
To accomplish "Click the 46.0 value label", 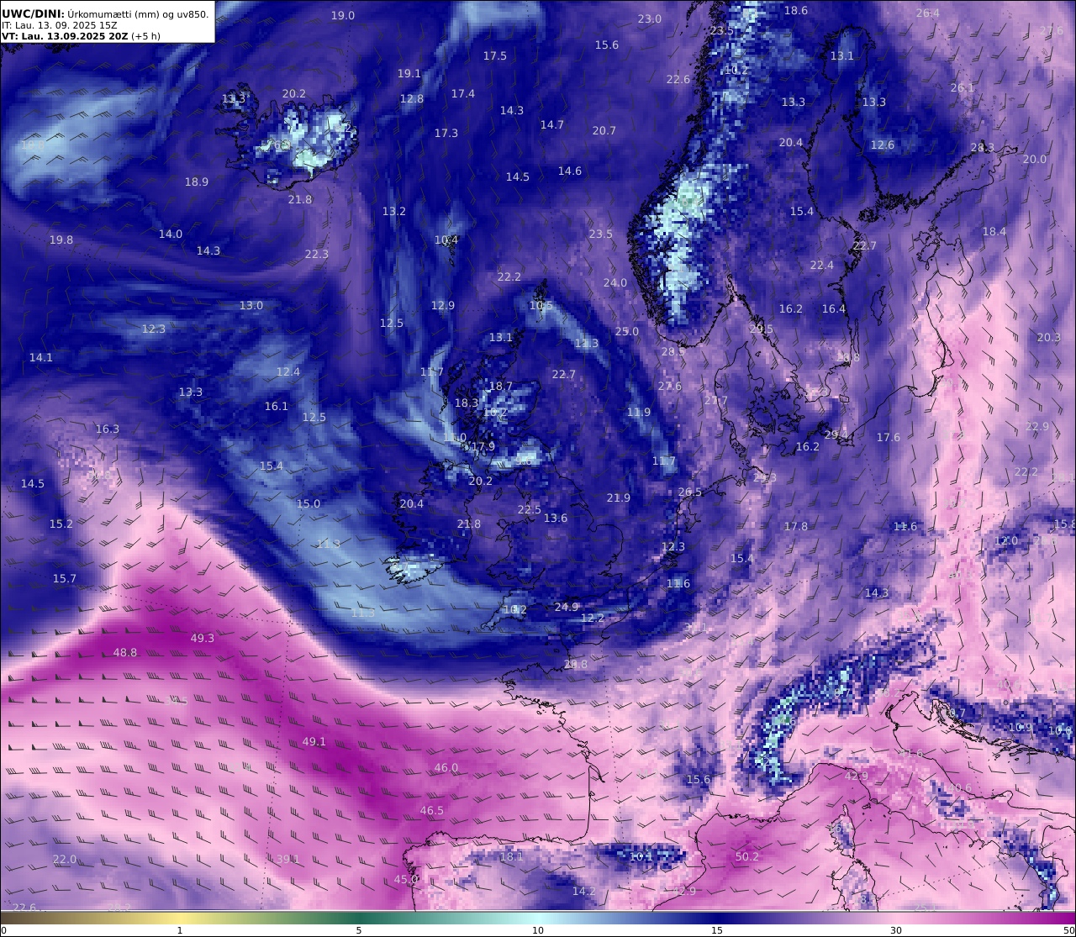I will [x=446, y=768].
